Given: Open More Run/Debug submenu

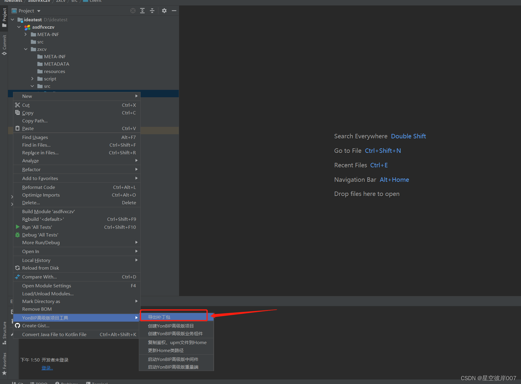Looking at the screenshot, I should [77, 242].
